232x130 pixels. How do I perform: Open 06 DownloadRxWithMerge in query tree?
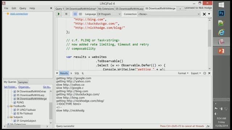(x=32, y=99)
